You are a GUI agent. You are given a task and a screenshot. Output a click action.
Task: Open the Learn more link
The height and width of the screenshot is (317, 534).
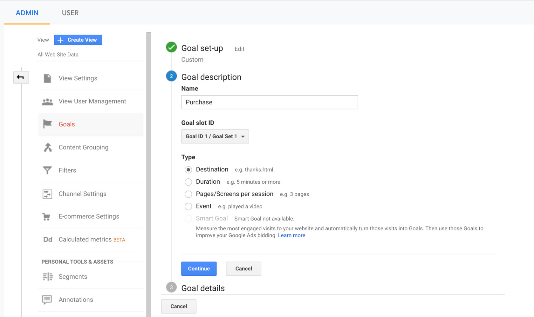tap(291, 235)
